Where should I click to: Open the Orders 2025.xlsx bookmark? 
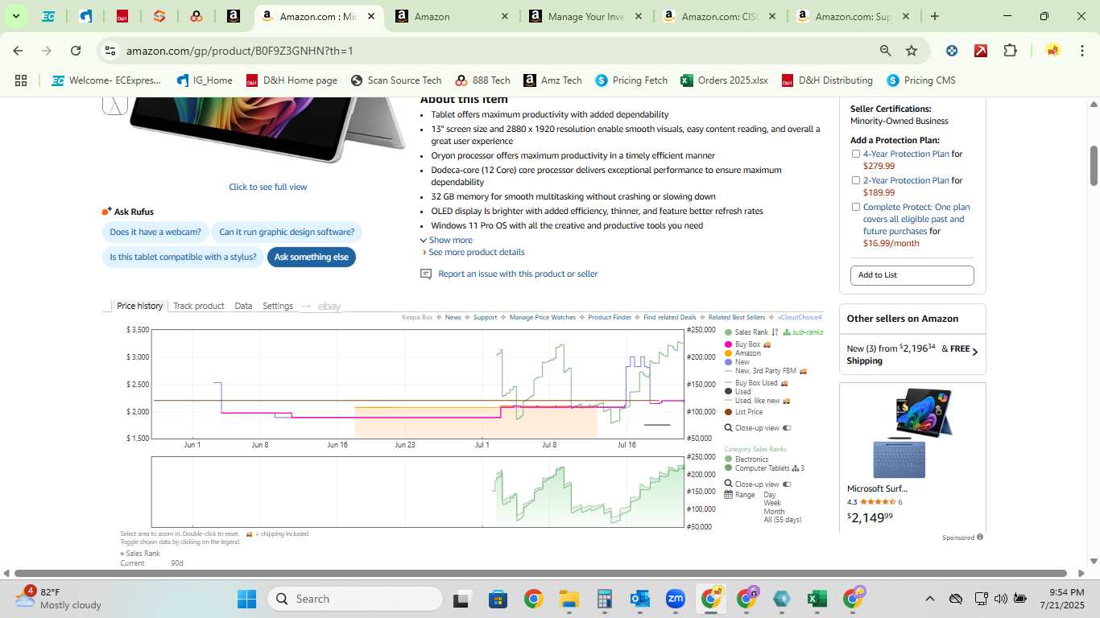coord(724,80)
